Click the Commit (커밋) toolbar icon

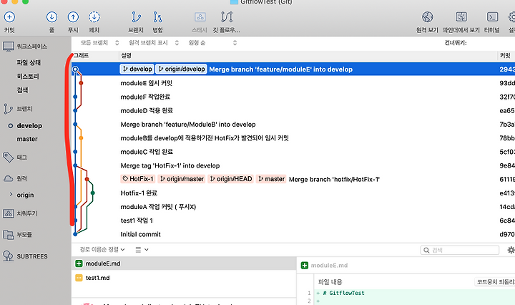tap(9, 17)
